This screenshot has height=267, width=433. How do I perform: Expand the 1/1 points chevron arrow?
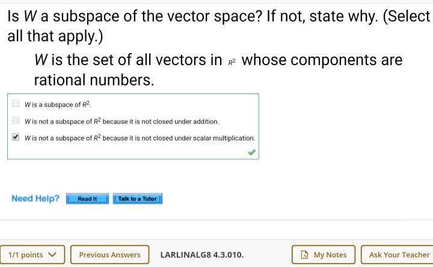52,255
